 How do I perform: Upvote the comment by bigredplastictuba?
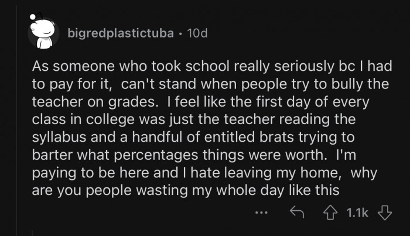pyautogui.click(x=331, y=213)
